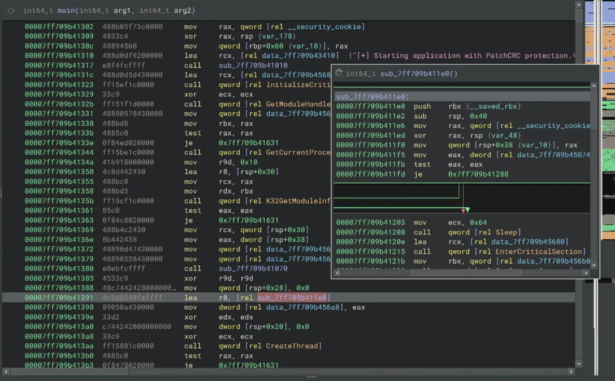Click the reanalyze icon beside main function header
This screenshot has height=381, width=615.
point(11,11)
